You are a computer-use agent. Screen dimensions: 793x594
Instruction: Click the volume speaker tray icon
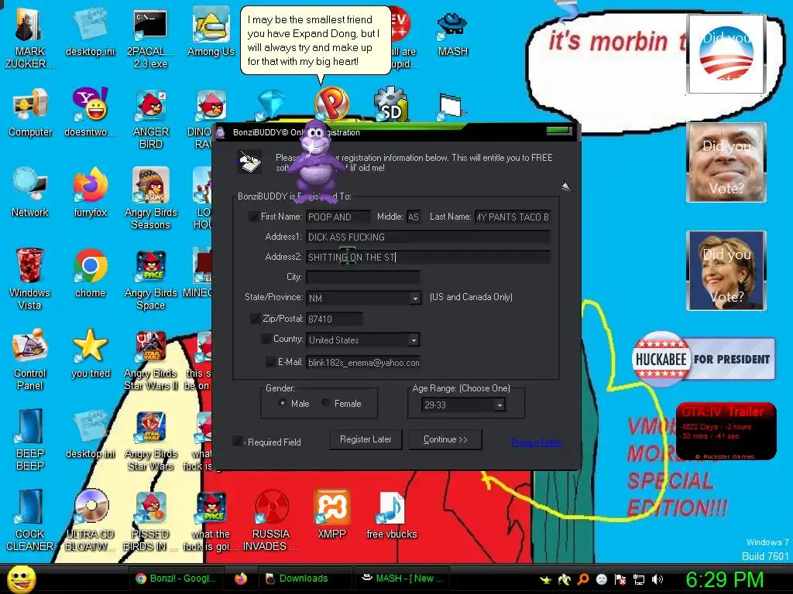pyautogui.click(x=657, y=579)
